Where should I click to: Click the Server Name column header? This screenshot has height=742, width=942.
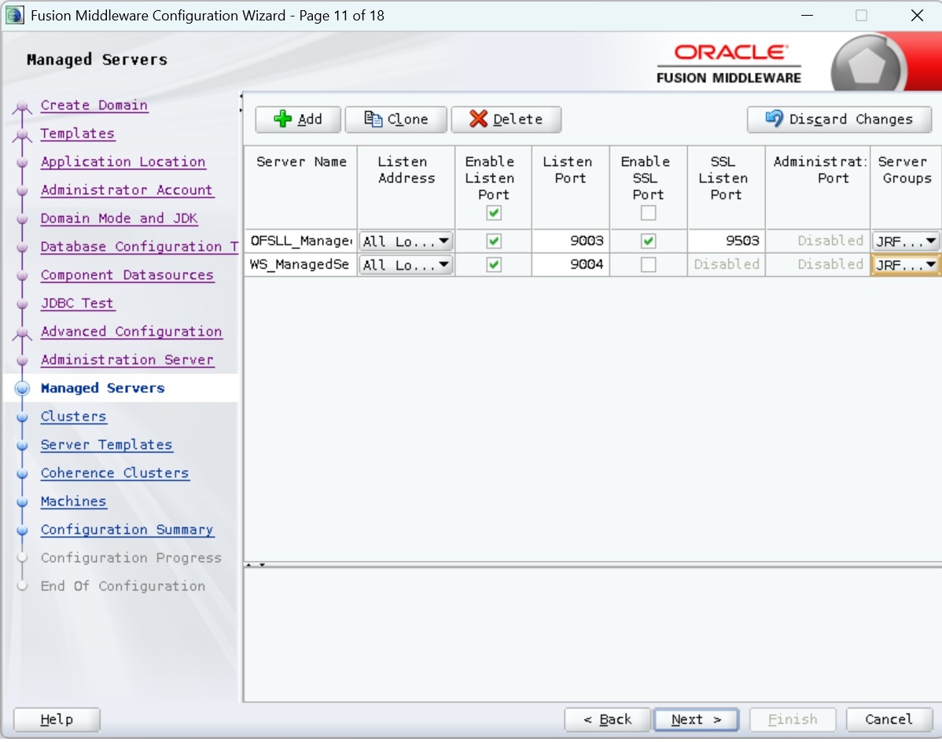click(301, 187)
